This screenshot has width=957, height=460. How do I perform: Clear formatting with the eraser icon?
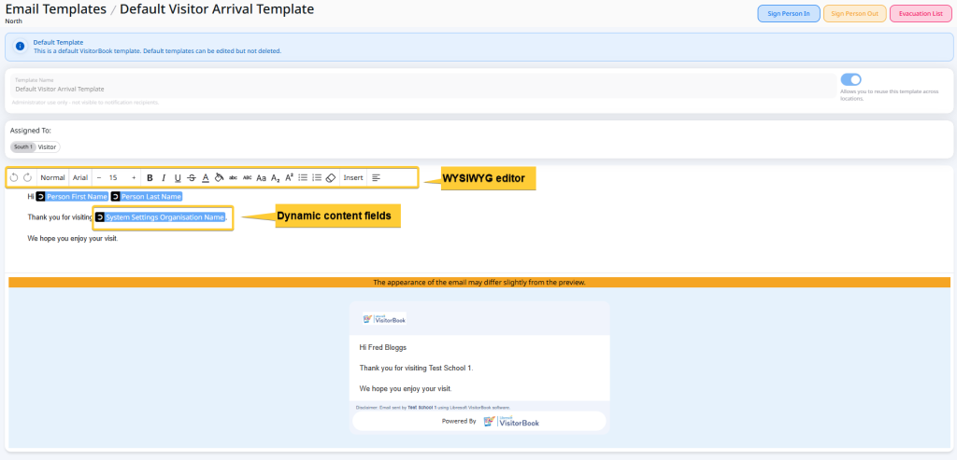[x=330, y=177]
